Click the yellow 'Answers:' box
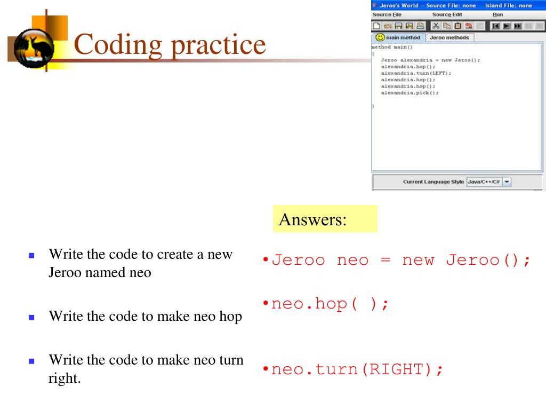The image size is (546, 410). (x=325, y=219)
